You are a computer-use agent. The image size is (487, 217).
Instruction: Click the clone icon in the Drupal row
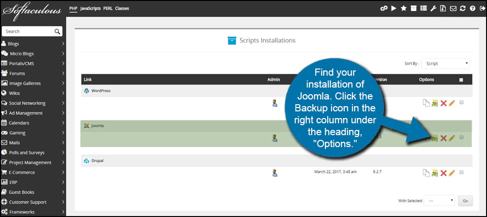coord(426,173)
